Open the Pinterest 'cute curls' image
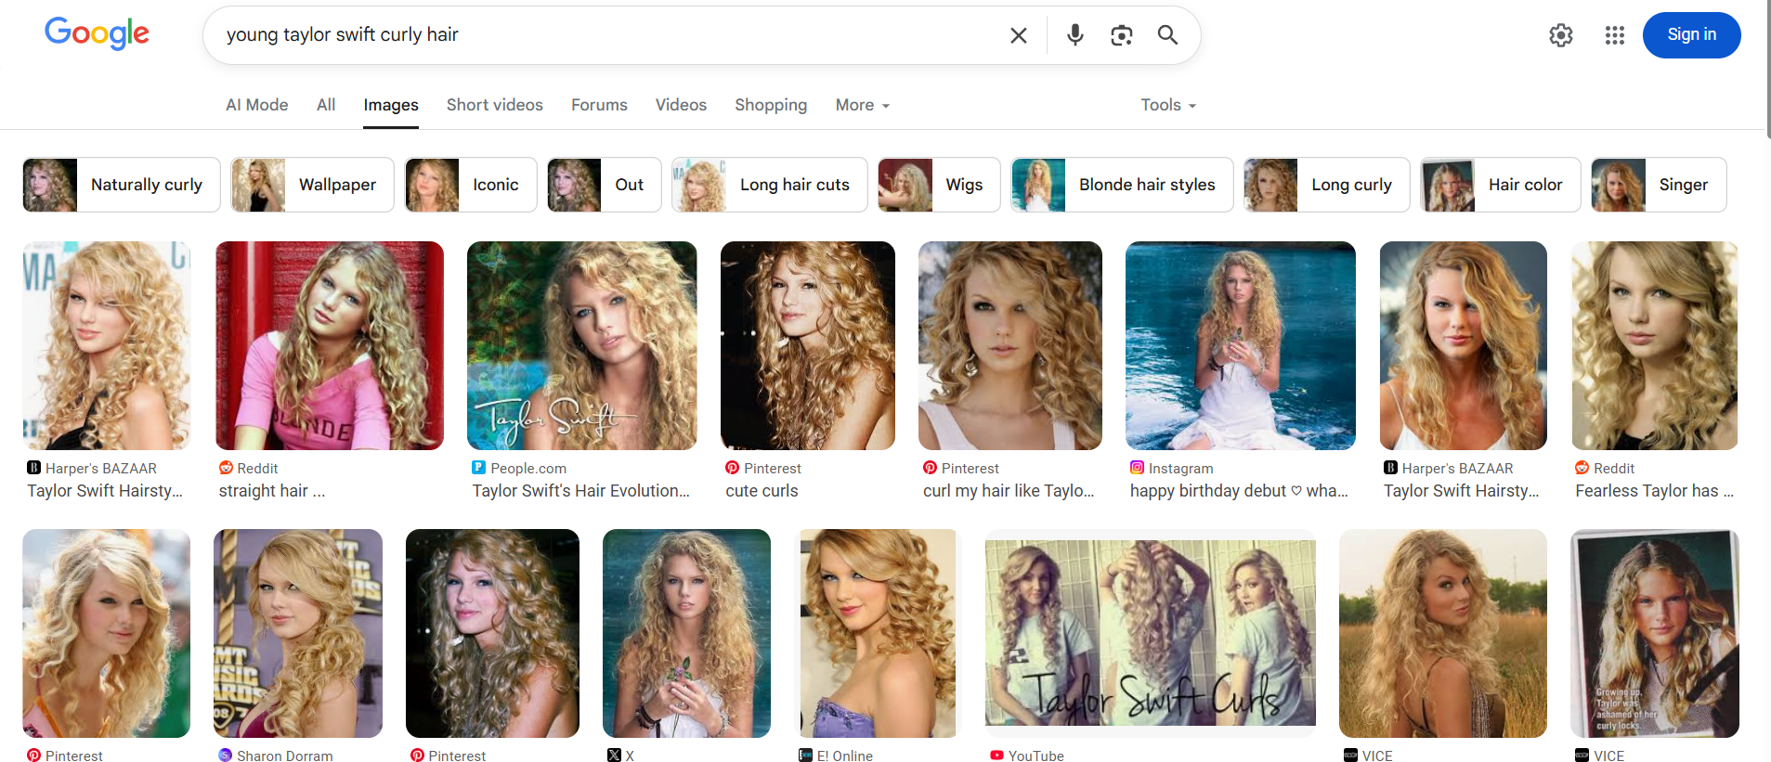This screenshot has height=762, width=1771. (x=808, y=345)
